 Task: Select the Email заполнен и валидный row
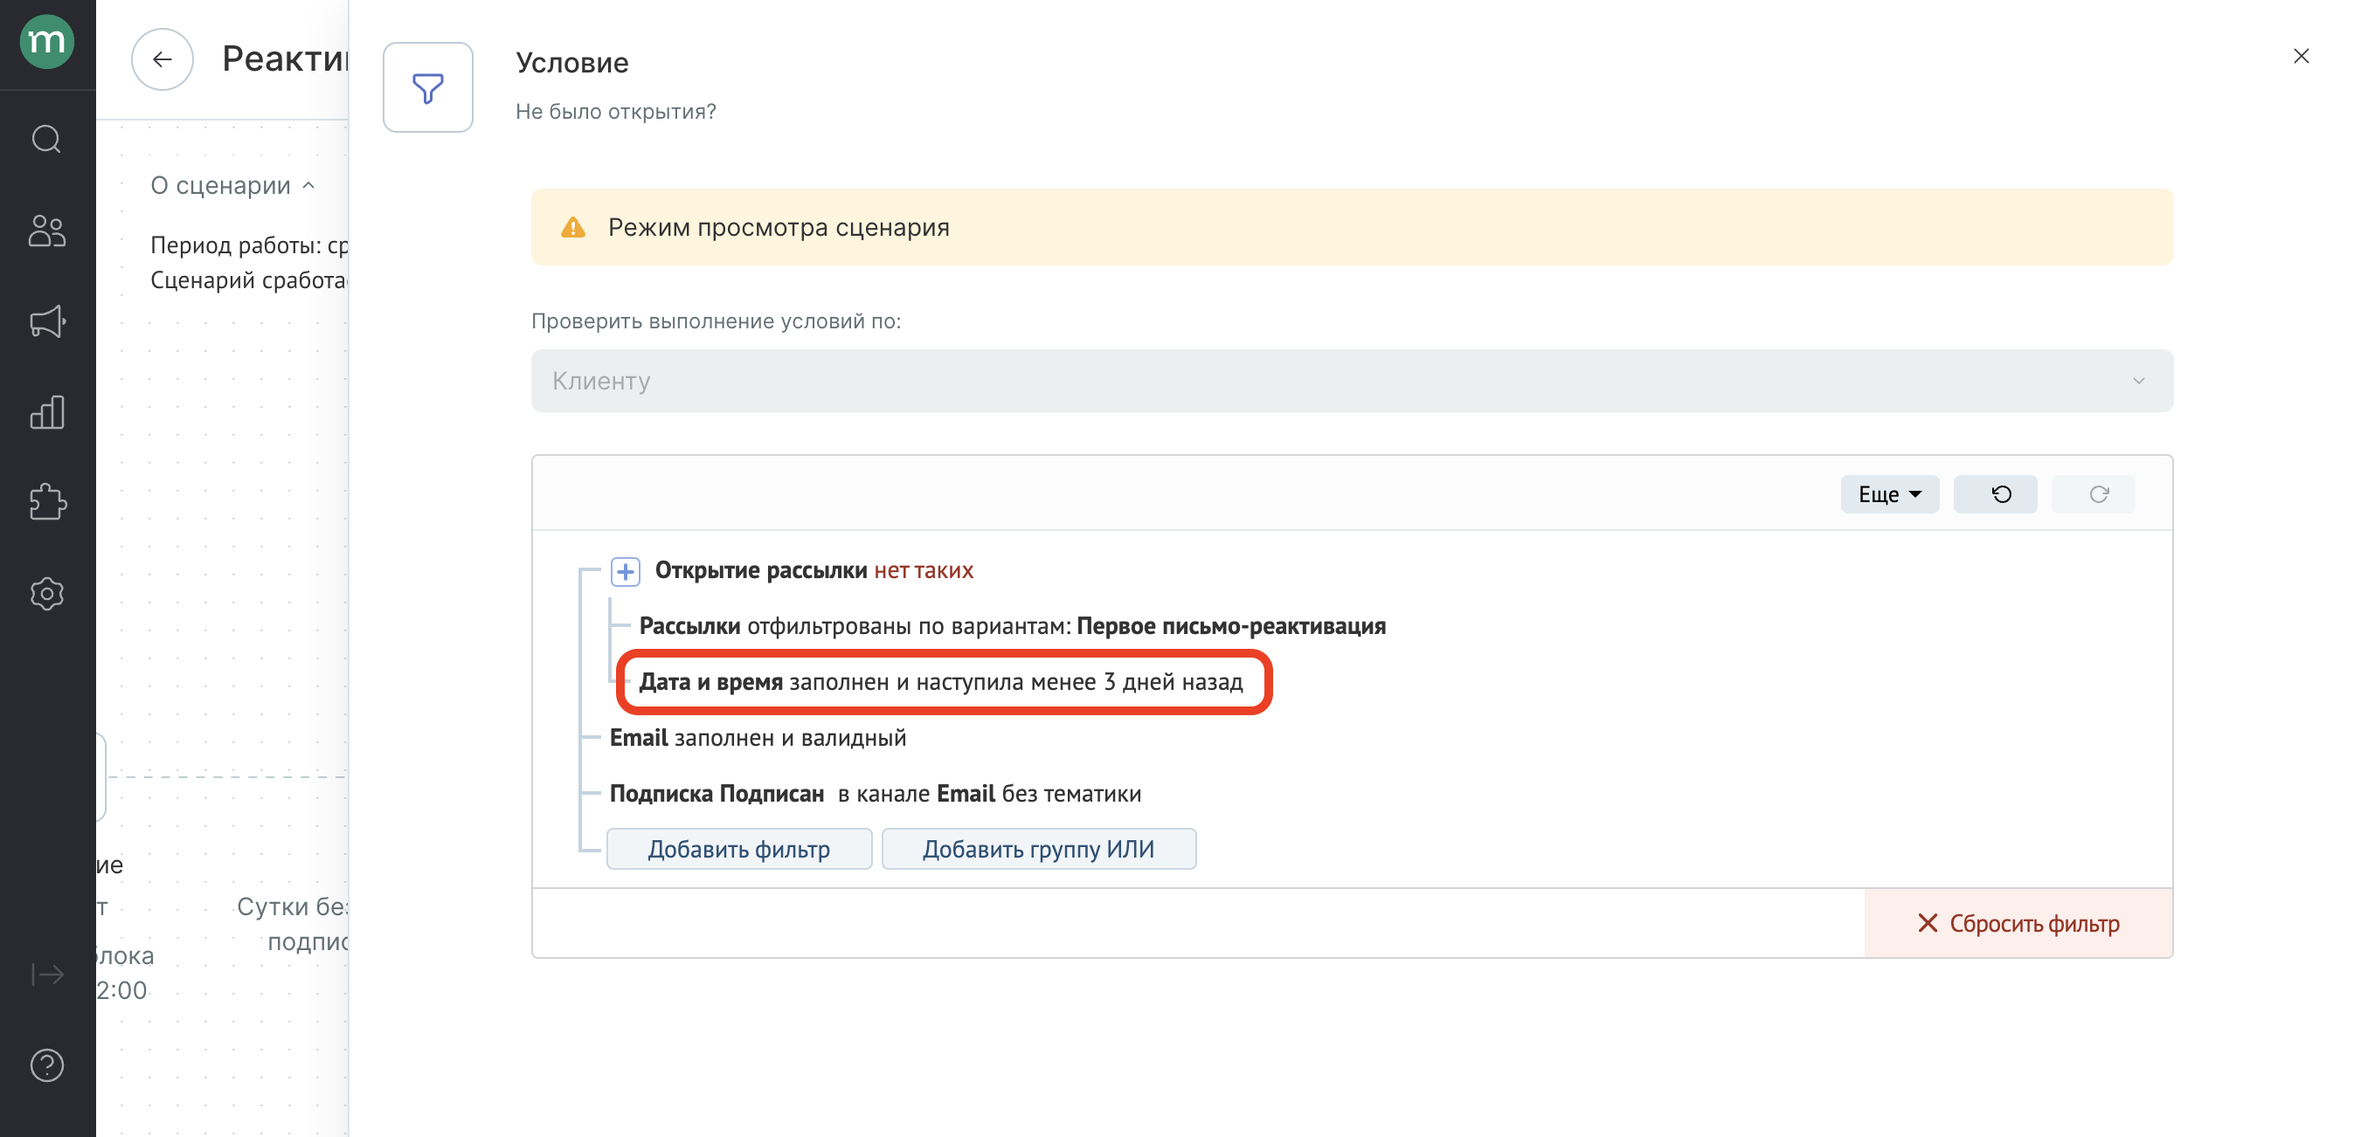[758, 738]
